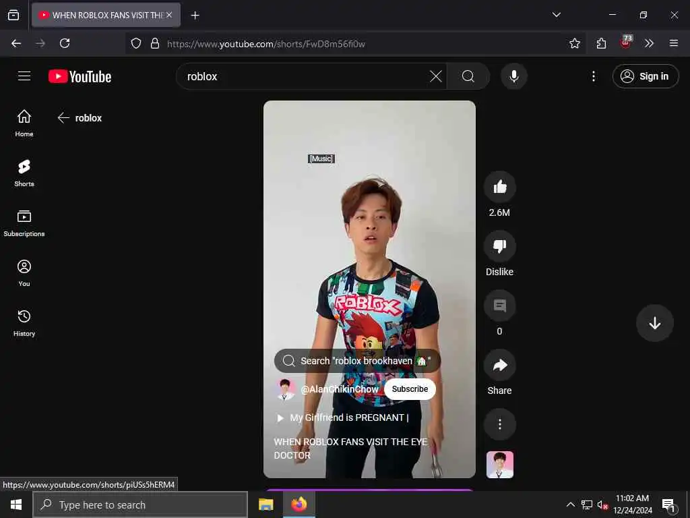This screenshot has height=518, width=690.
Task: Click Sign in button
Action: (646, 76)
